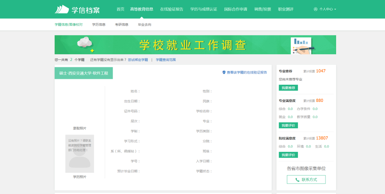The height and width of the screenshot is (194, 385).
Task: Open 在线验证报告 navigation item
Action: pyautogui.click(x=172, y=9)
